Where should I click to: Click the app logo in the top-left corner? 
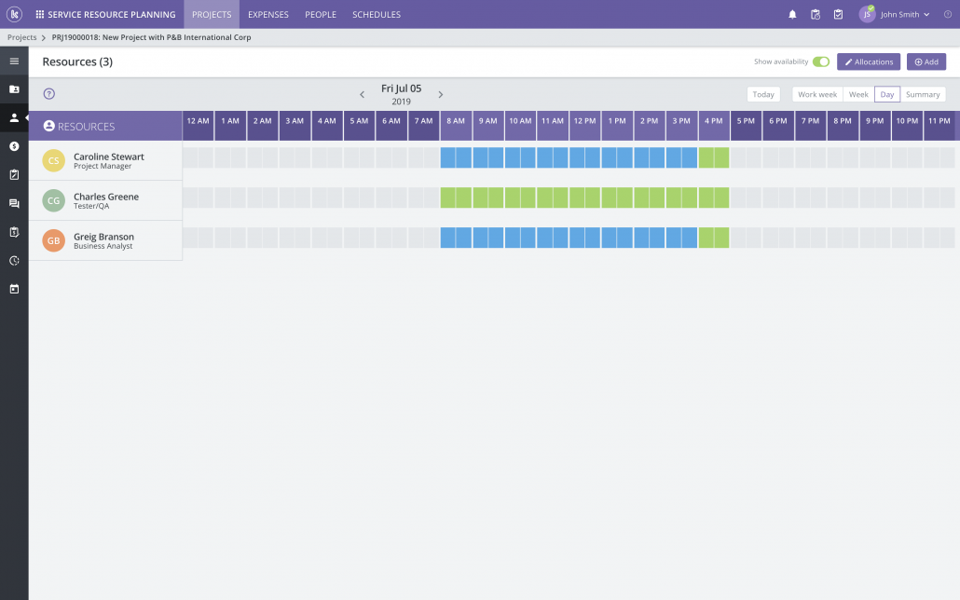click(x=14, y=14)
